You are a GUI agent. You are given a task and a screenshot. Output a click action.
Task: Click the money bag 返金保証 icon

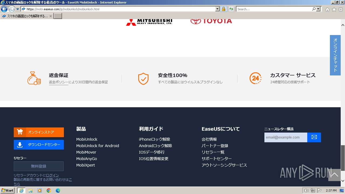point(34,78)
